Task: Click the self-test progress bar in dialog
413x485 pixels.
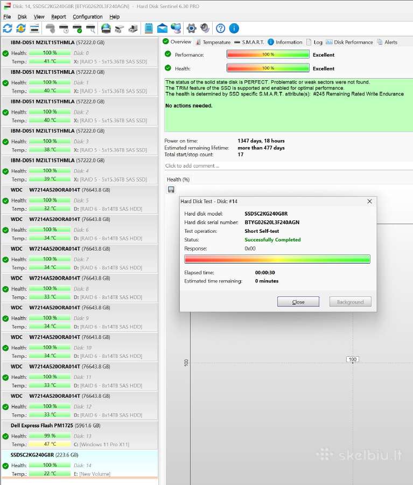Action: [x=277, y=259]
